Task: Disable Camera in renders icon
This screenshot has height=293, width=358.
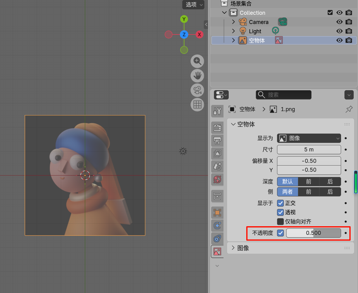Action: coord(349,22)
